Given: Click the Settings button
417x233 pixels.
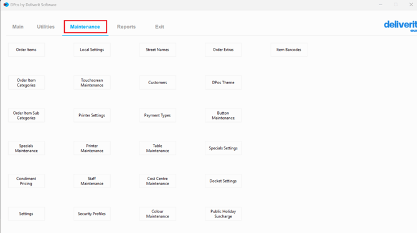Looking at the screenshot, I should coord(26,214).
